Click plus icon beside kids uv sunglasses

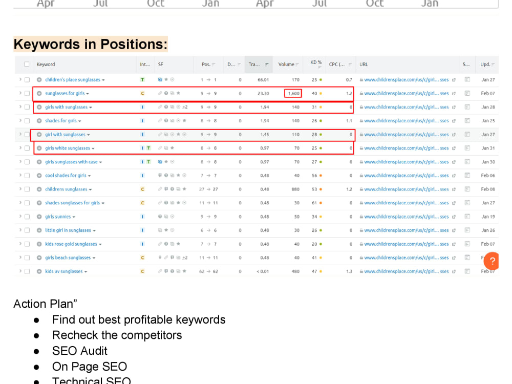(x=39, y=271)
